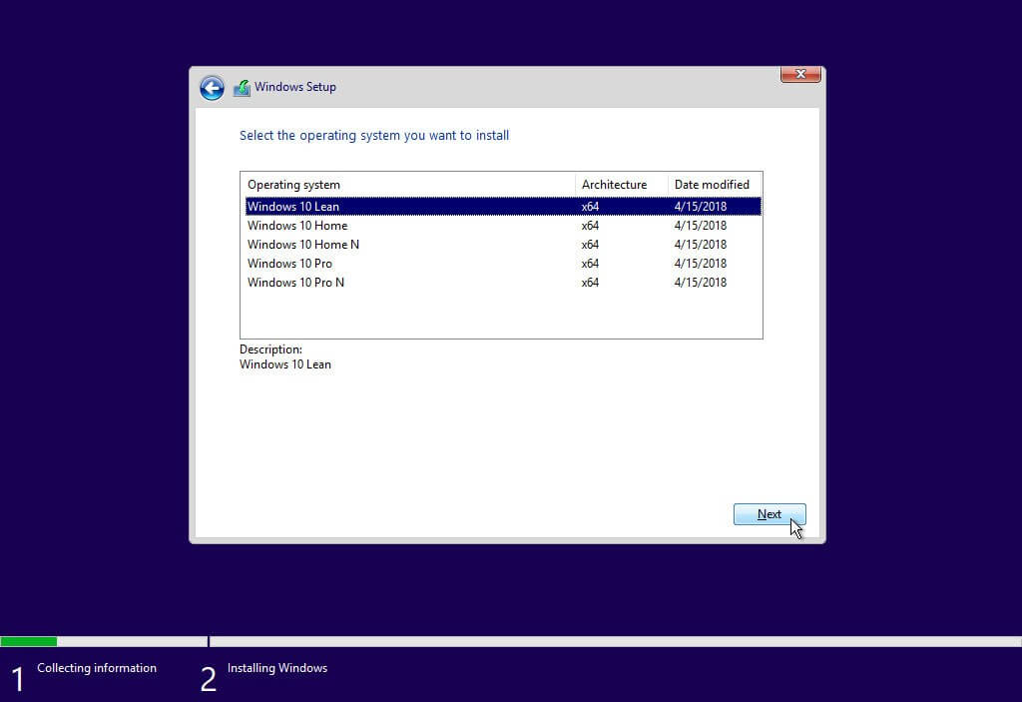The height and width of the screenshot is (702, 1022).
Task: Click the date cell for Windows 10 Home
Action: pyautogui.click(x=700, y=225)
